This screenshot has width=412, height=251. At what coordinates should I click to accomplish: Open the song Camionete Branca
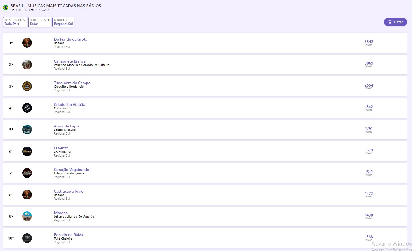click(x=70, y=61)
